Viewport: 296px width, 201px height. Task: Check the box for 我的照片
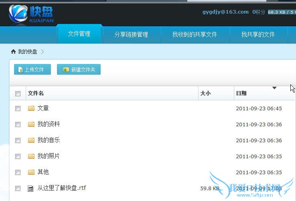[x=18, y=156]
